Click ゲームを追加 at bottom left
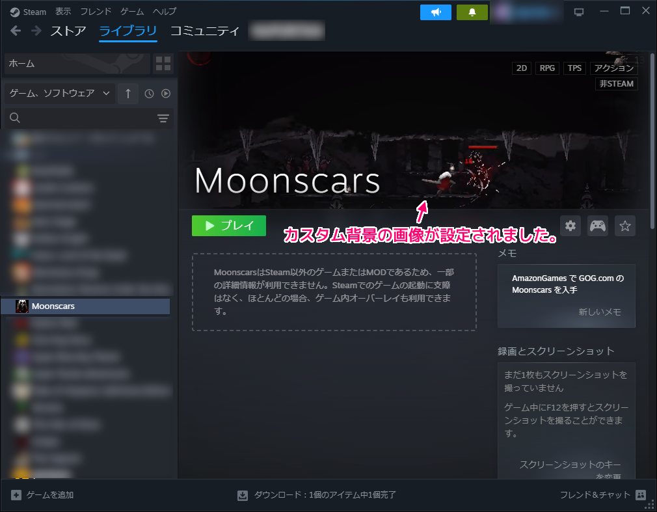This screenshot has height=512, width=657. coord(50,495)
